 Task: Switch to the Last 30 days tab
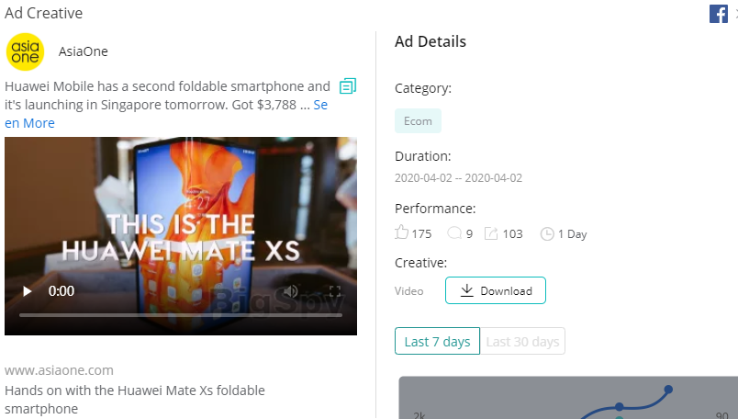[522, 341]
